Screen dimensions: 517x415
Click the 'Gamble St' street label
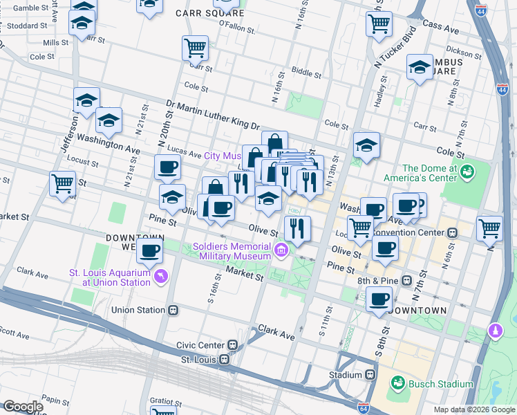pos(30,8)
